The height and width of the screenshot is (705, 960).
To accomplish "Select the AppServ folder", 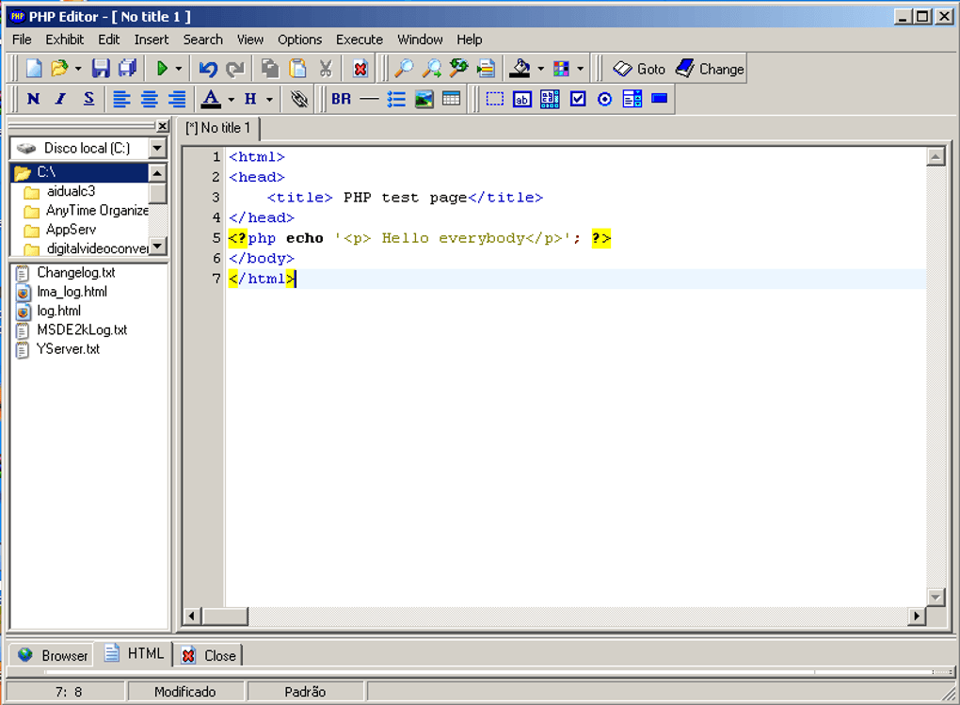I will [71, 229].
